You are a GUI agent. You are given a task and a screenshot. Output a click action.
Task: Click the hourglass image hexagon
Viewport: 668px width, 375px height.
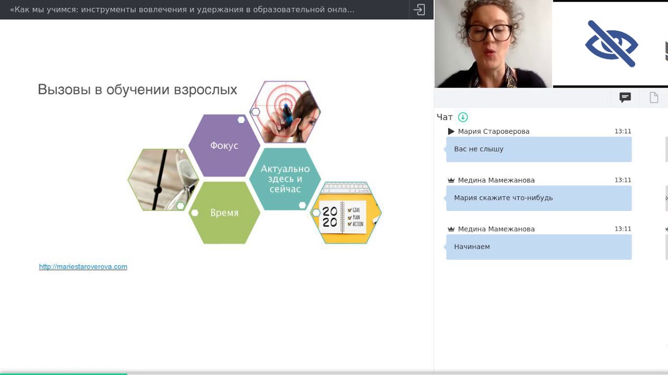click(x=163, y=180)
